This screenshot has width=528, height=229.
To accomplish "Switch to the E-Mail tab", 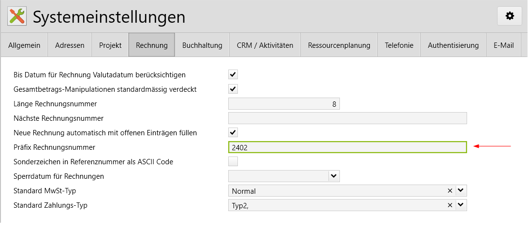I will (x=503, y=45).
